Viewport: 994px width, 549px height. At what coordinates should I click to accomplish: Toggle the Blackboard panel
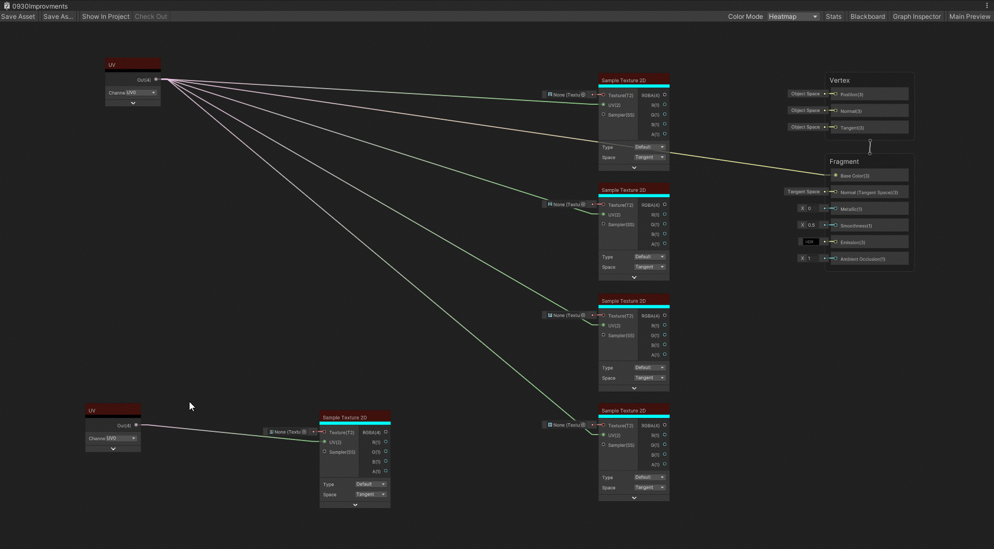(867, 16)
